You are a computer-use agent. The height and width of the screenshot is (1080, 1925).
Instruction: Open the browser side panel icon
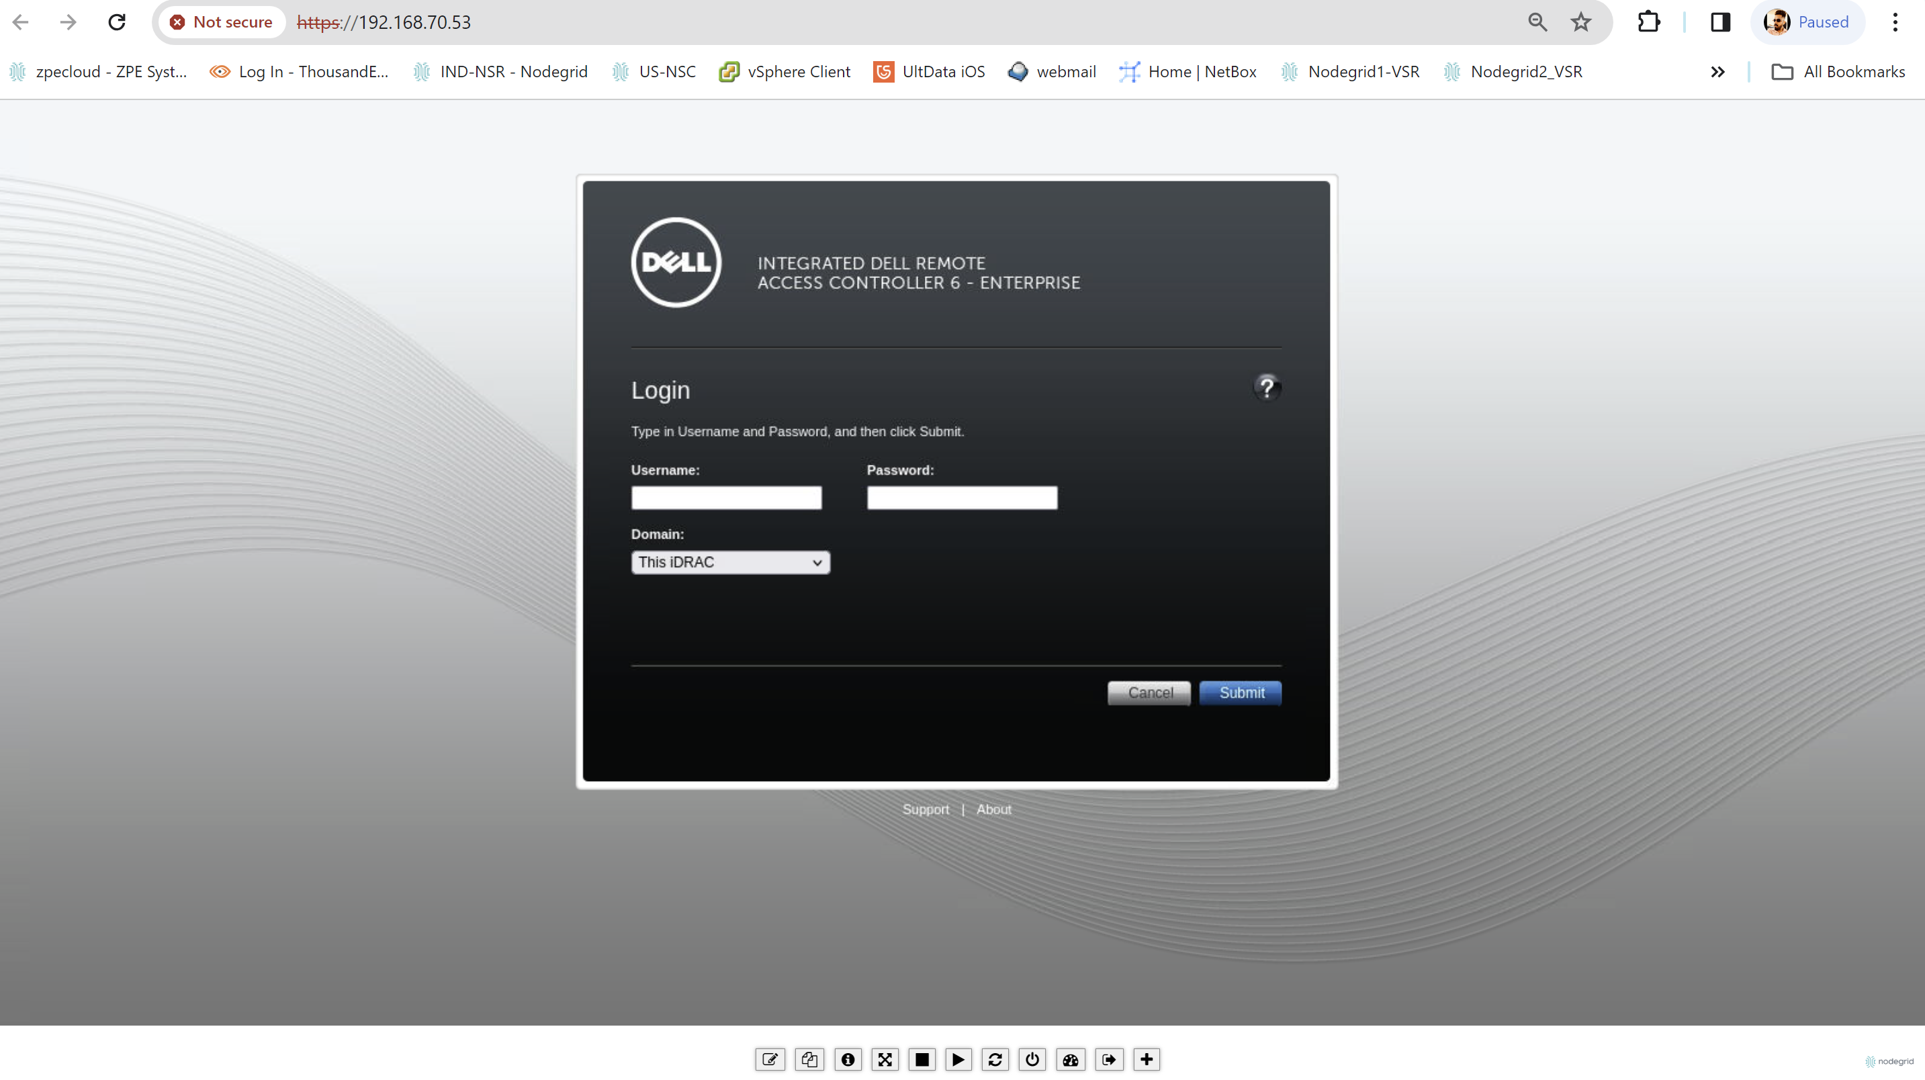coord(1720,22)
